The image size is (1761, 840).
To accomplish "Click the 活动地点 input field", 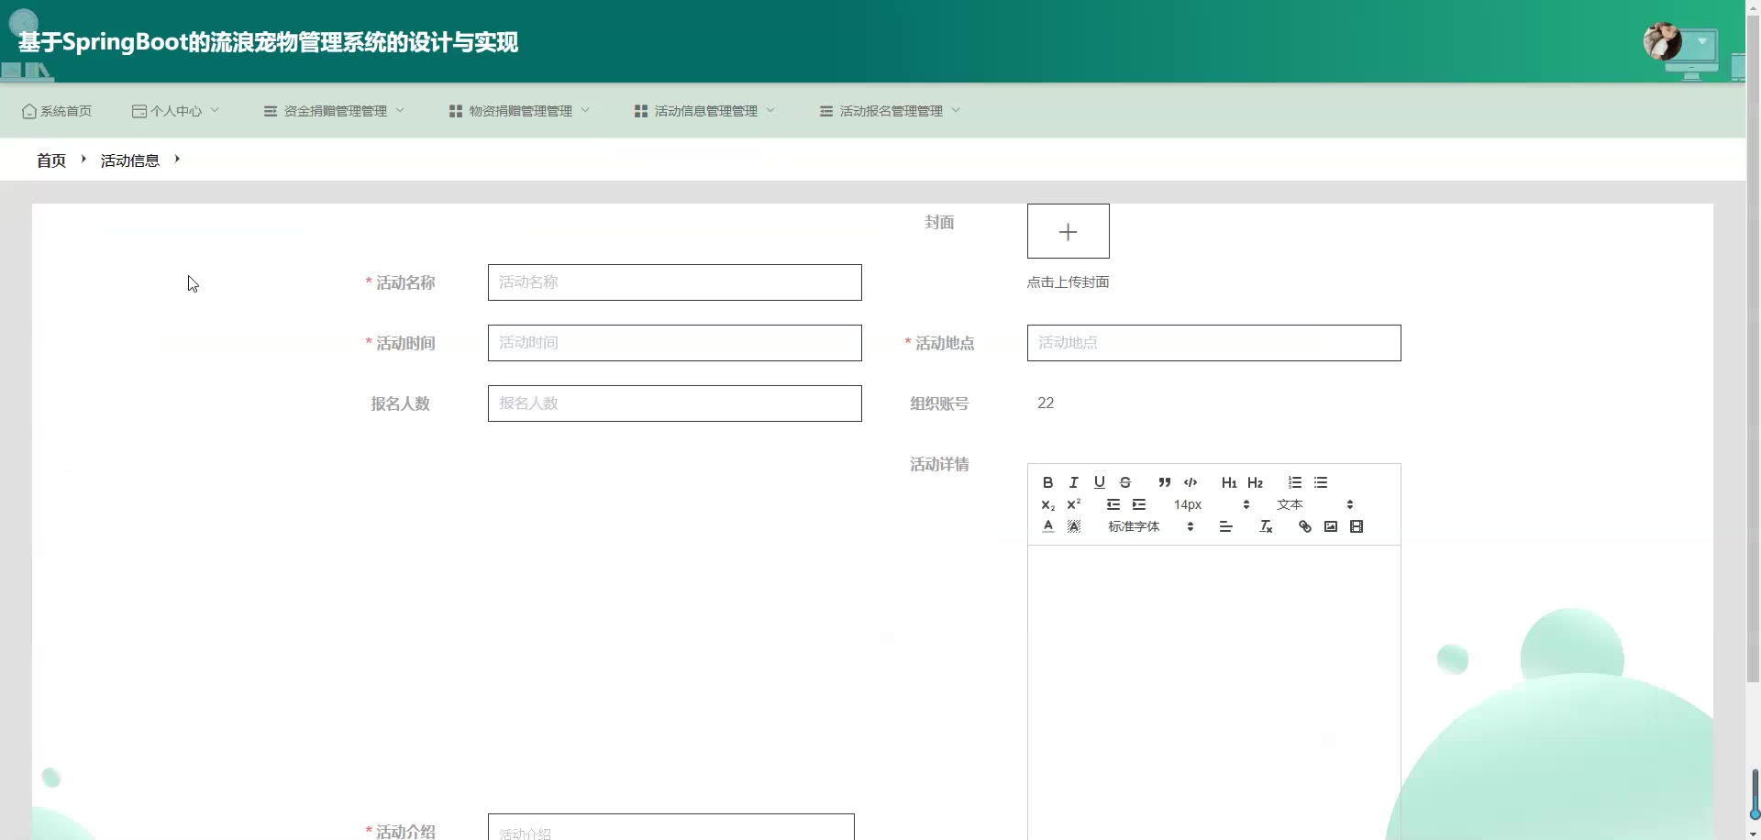I will tap(1213, 343).
